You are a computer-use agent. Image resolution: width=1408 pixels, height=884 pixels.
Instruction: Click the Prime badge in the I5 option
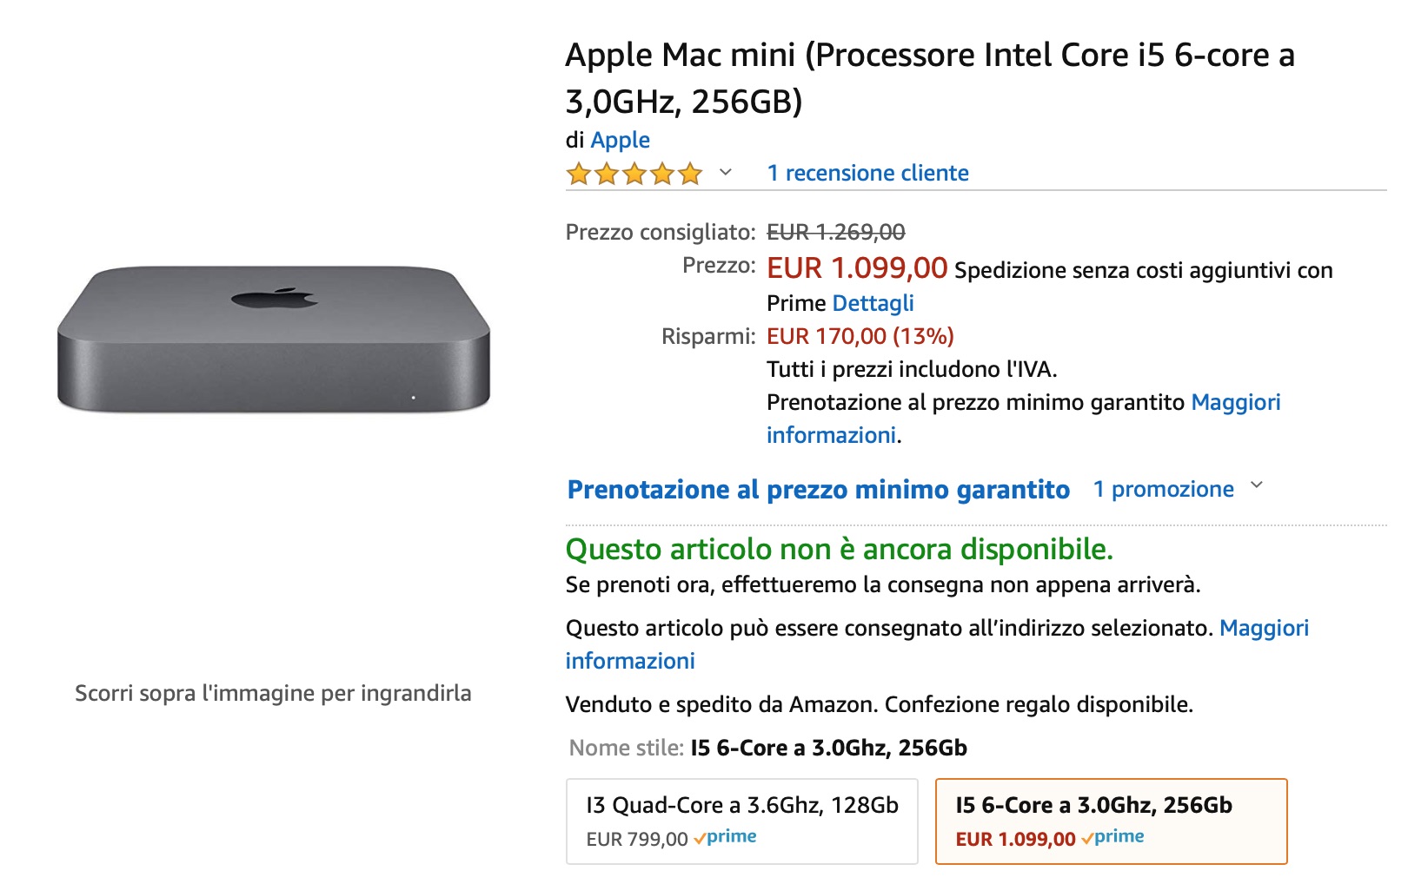point(1113,837)
